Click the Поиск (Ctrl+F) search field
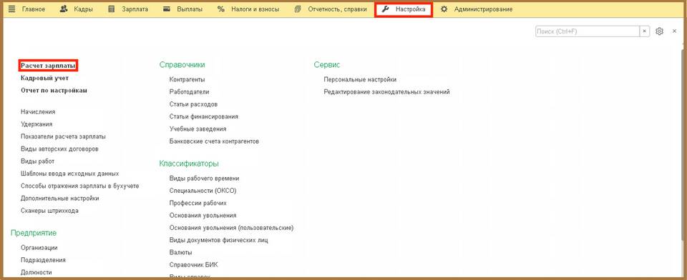 tap(588, 31)
